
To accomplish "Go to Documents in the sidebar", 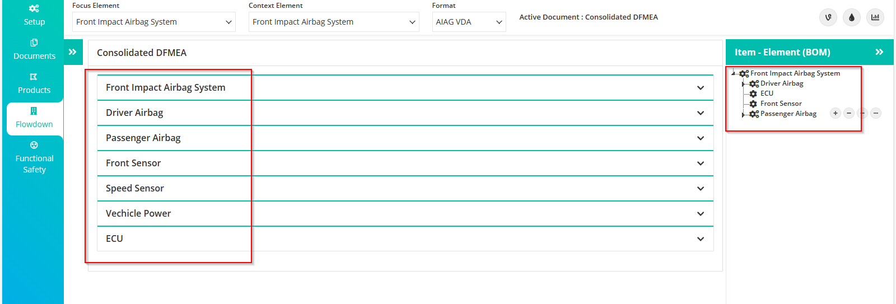I will pyautogui.click(x=34, y=49).
